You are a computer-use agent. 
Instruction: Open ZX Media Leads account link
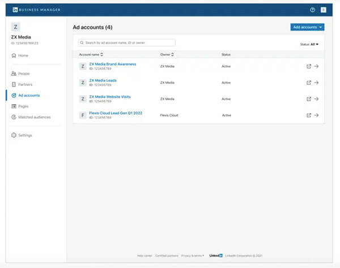(103, 80)
